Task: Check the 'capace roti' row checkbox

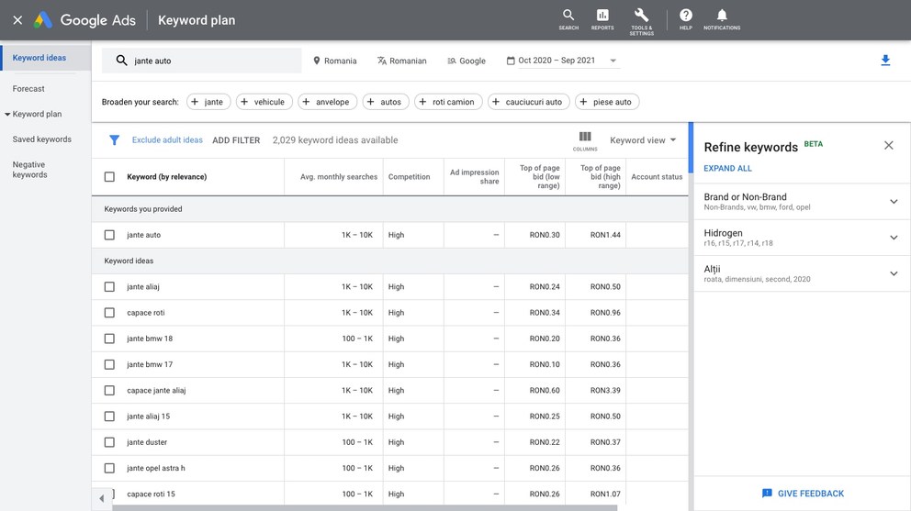Action: [x=109, y=313]
